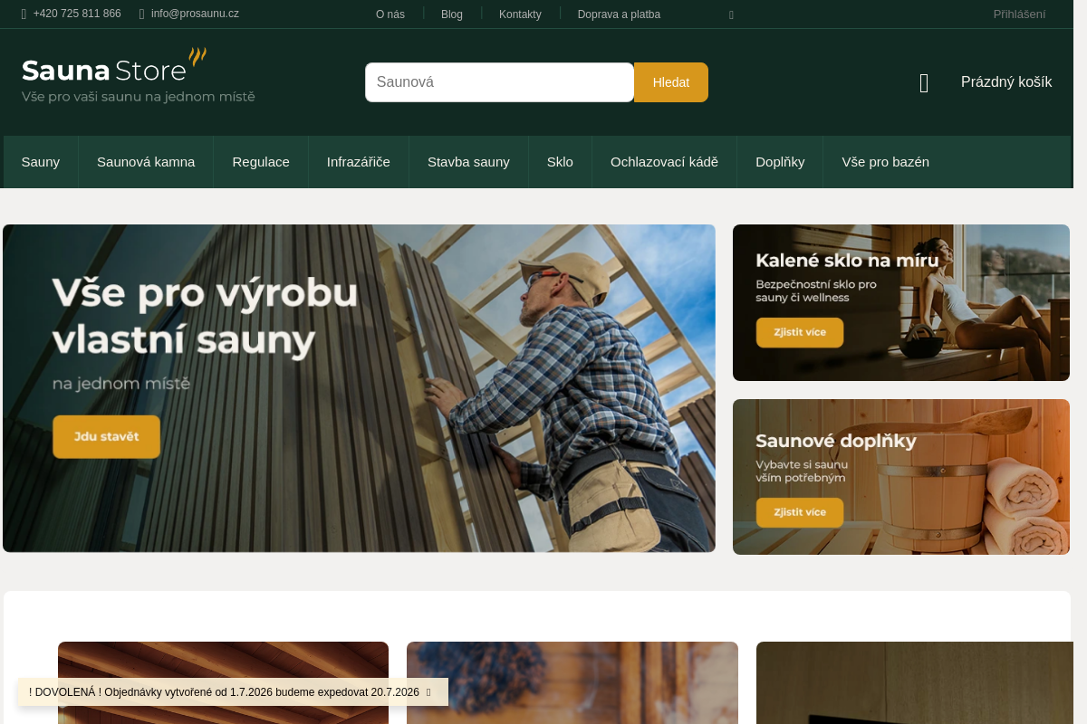Click the DOVOLENÁ holiday notice text
Screen dimensions: 1087x724
point(224,692)
